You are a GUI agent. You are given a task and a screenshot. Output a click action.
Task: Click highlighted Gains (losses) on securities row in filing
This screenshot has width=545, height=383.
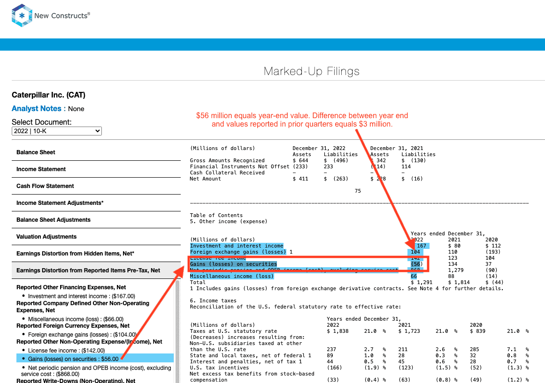tap(234, 264)
